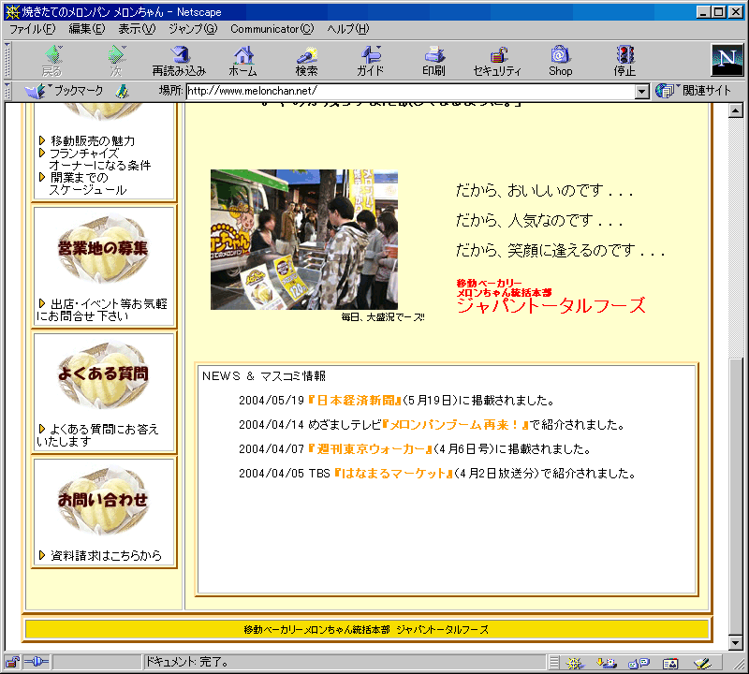Click the vertical scrollbar thumb
Screen dimensions: 749x674
coord(736,495)
